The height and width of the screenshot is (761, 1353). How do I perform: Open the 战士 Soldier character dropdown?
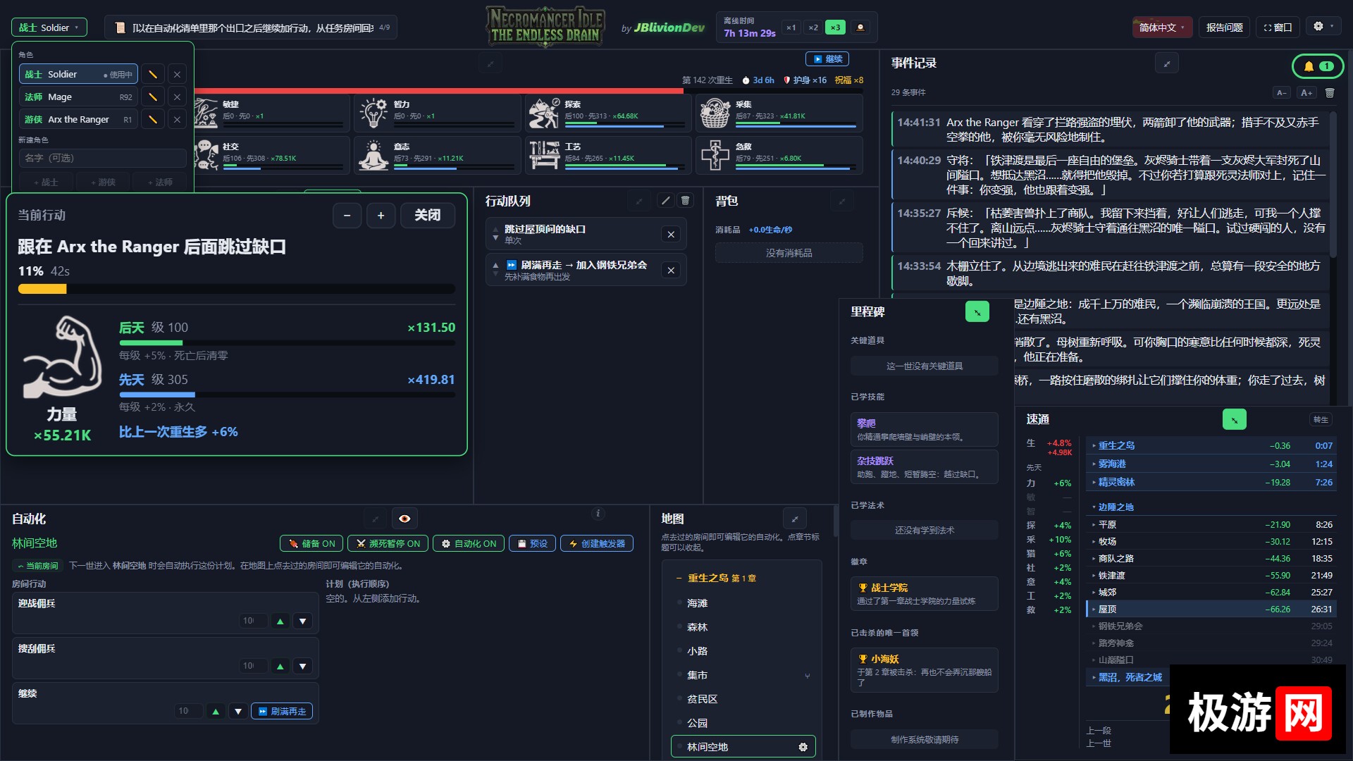tap(49, 27)
